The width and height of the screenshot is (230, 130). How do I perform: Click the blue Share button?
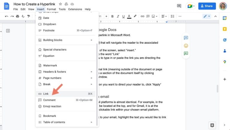point(207,6)
